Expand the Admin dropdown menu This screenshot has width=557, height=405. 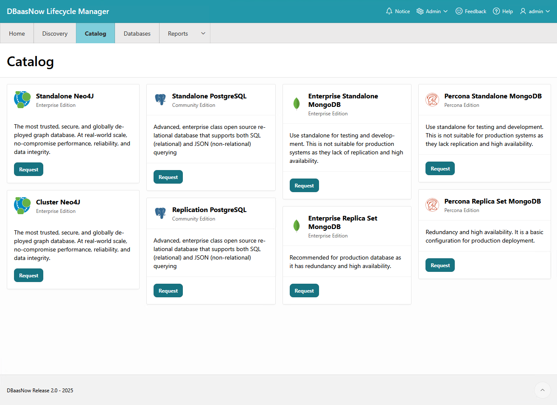pos(432,11)
